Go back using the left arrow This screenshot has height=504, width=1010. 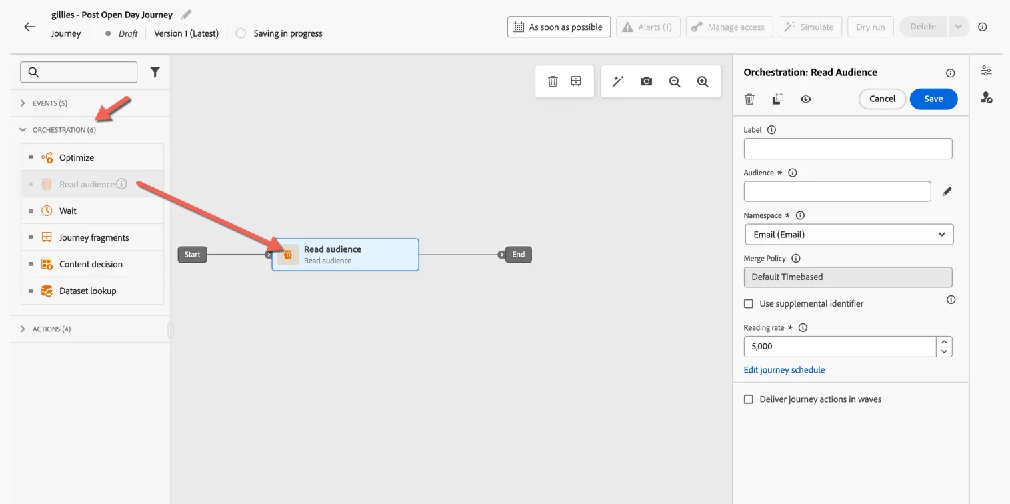tap(30, 27)
